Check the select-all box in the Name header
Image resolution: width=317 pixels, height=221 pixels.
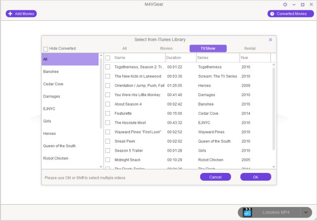[x=108, y=58]
